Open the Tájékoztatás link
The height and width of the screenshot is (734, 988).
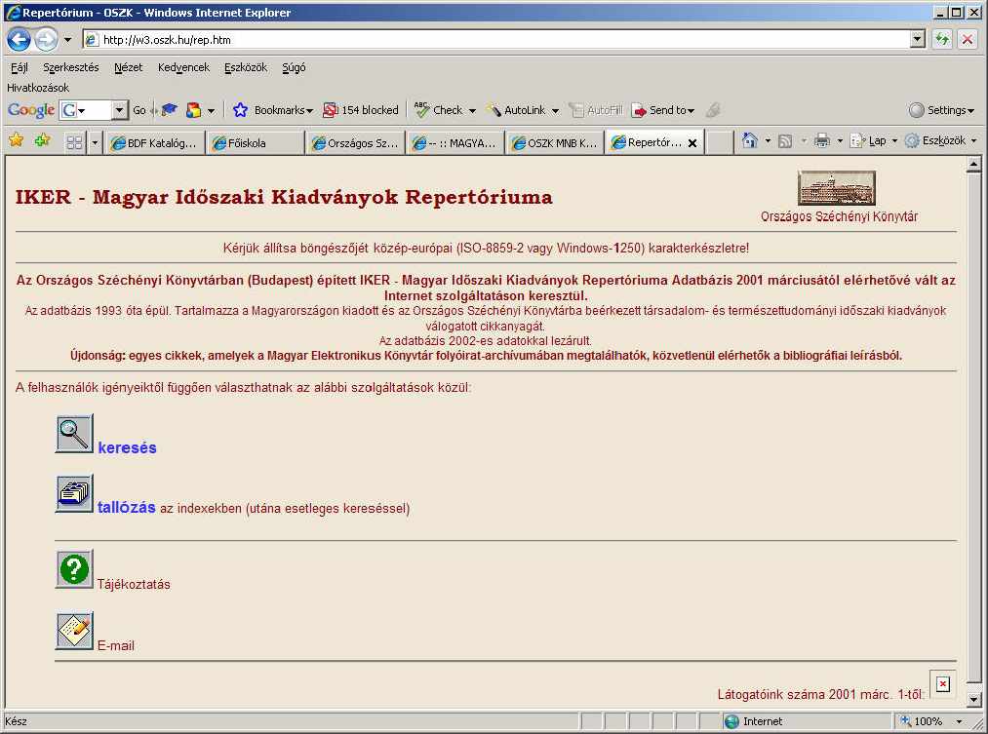point(134,584)
